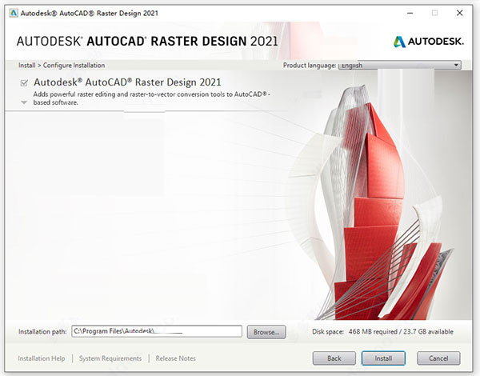Expand the Raster Design configuration arrow
Image resolution: width=480 pixels, height=376 pixels.
[24, 102]
